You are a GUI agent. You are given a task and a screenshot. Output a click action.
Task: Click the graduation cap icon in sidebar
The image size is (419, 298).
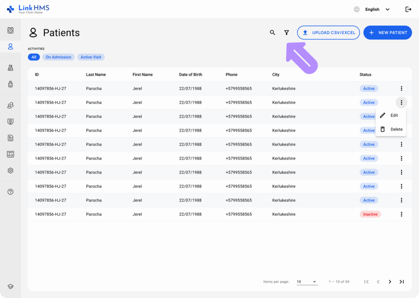click(11, 287)
